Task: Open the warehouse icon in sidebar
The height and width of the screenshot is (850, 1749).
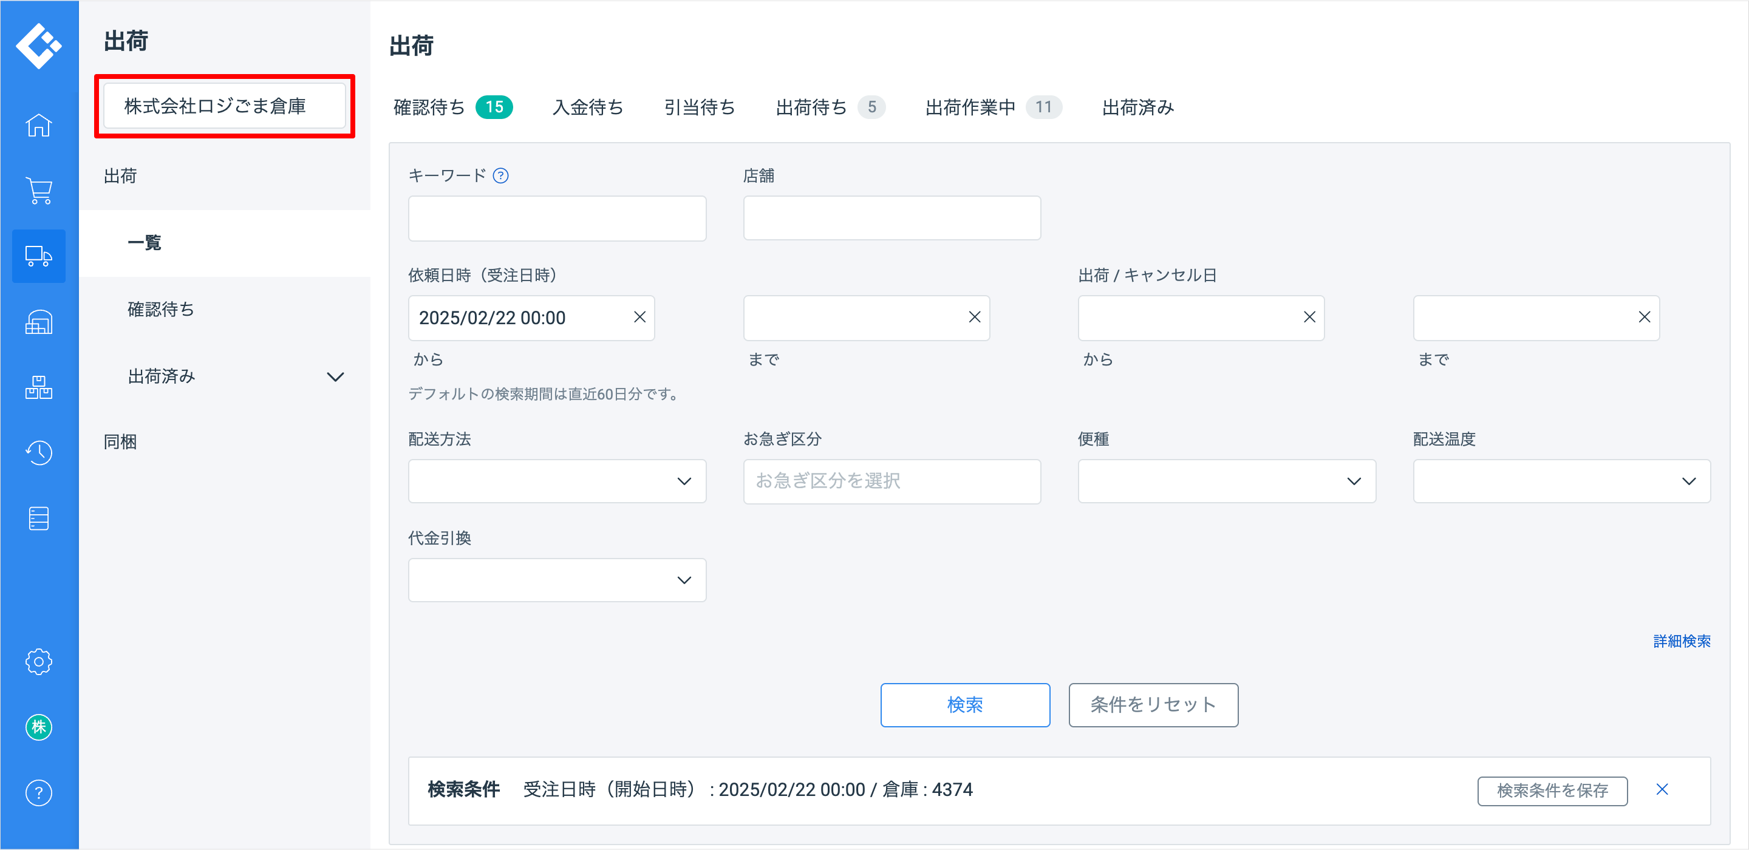Action: pyautogui.click(x=39, y=322)
